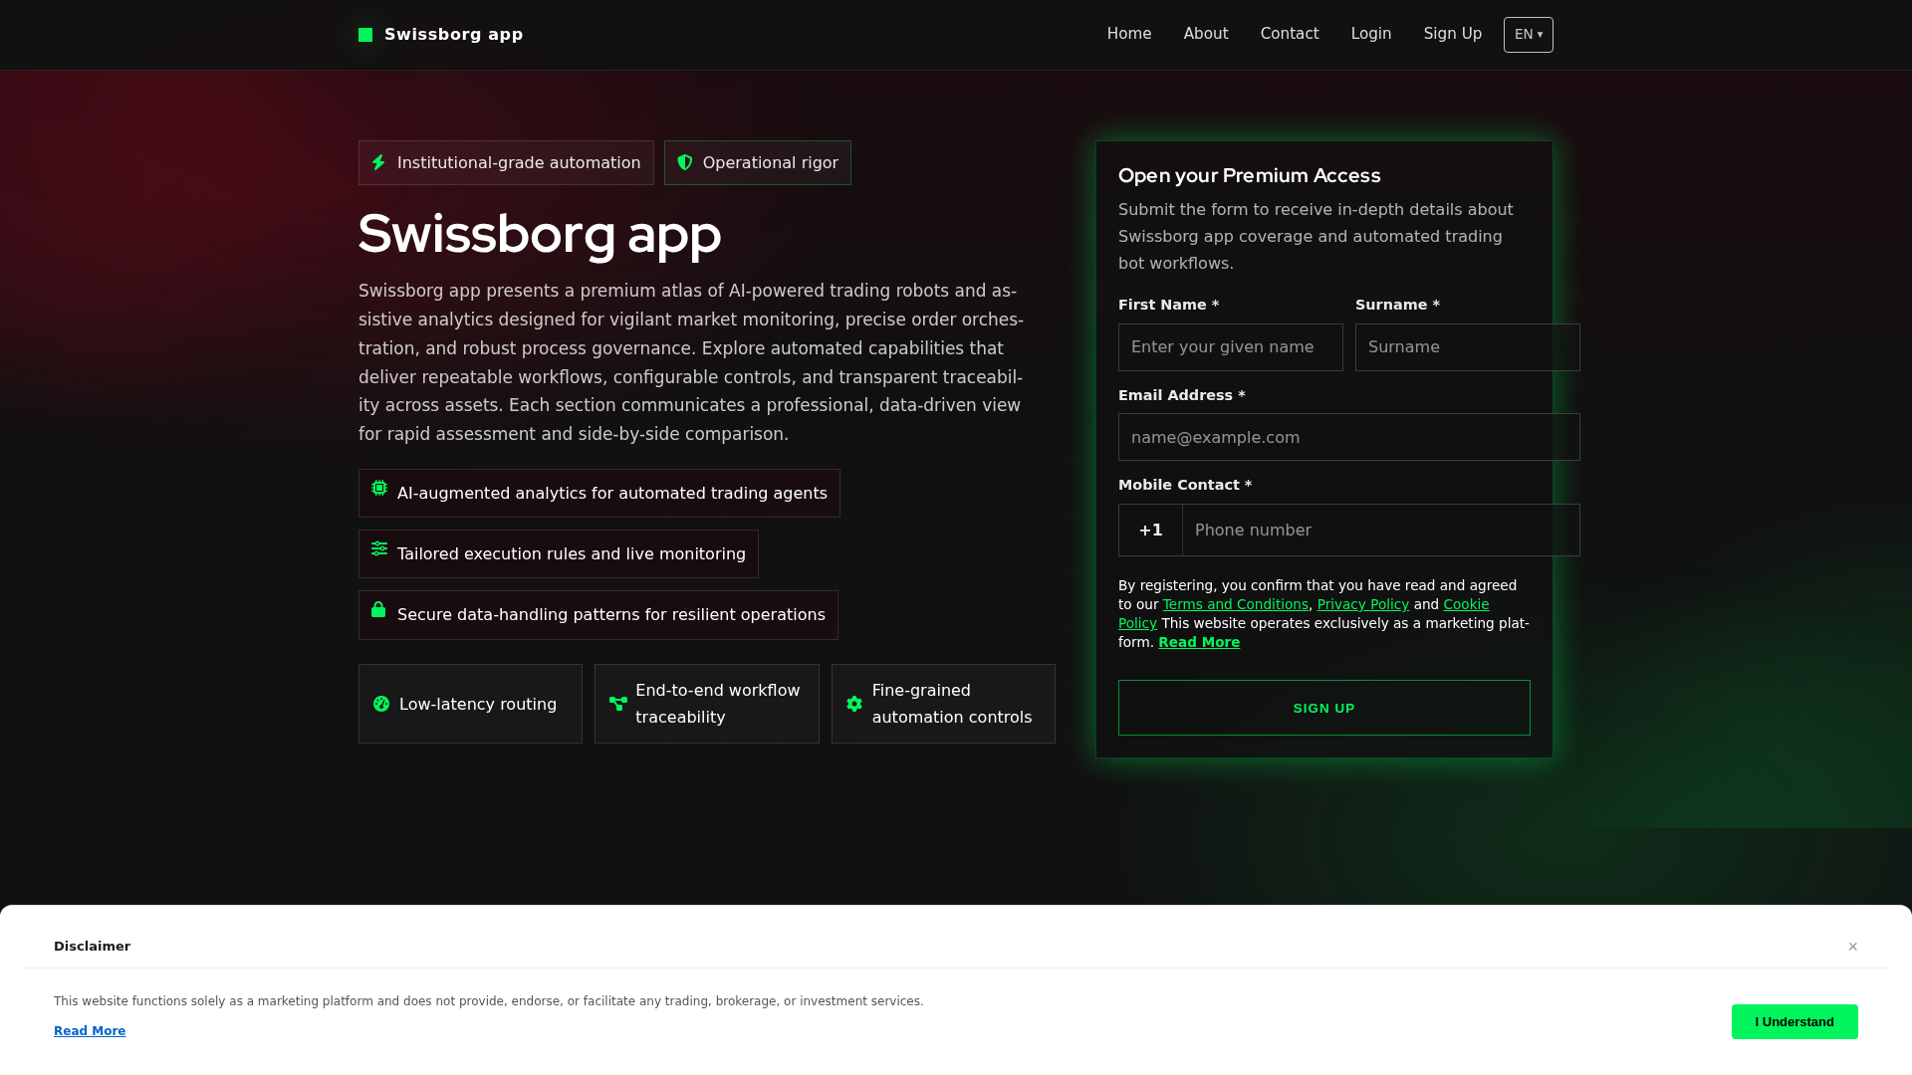Open the EN language dropdown
The image size is (1912, 1075).
pos(1529,35)
